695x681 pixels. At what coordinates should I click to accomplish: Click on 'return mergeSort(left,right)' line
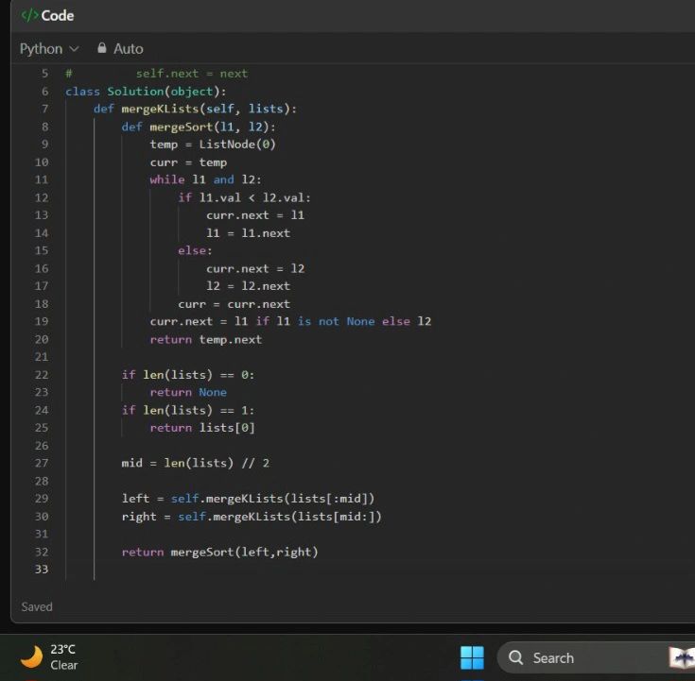(x=219, y=553)
